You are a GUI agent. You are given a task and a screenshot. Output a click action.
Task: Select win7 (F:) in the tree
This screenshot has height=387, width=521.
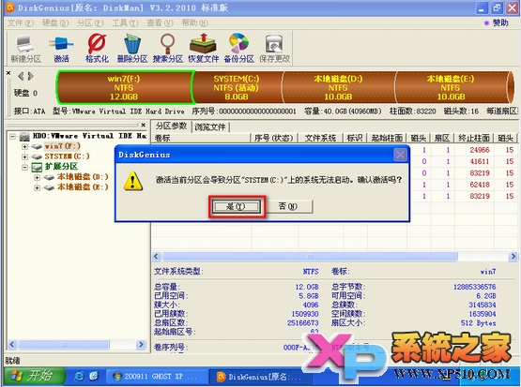point(63,146)
